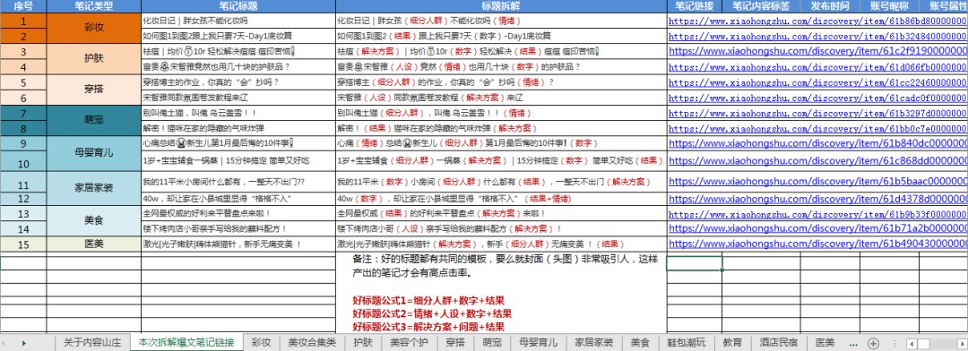The image size is (968, 351).
Task: Select the 标题拆解 header cell
Action: point(501,6)
